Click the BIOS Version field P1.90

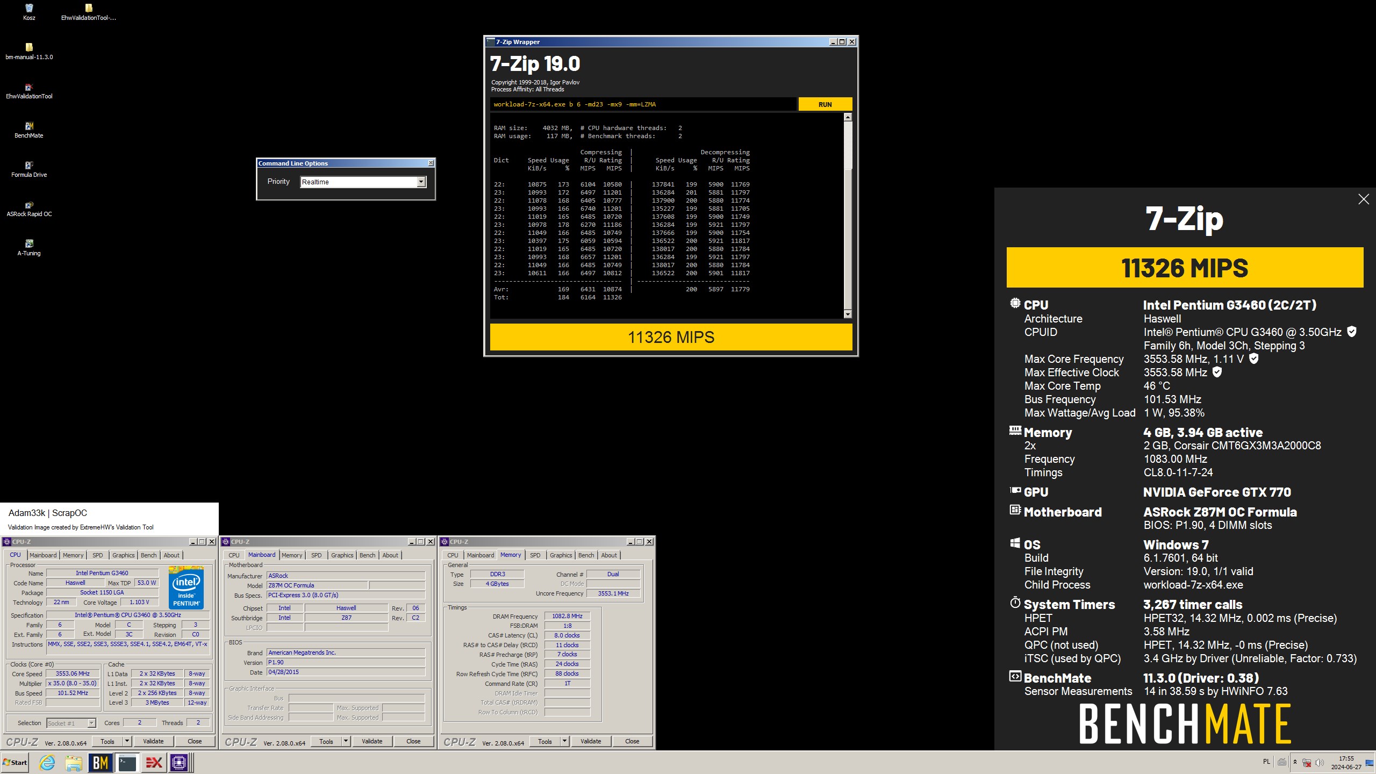[x=346, y=662]
